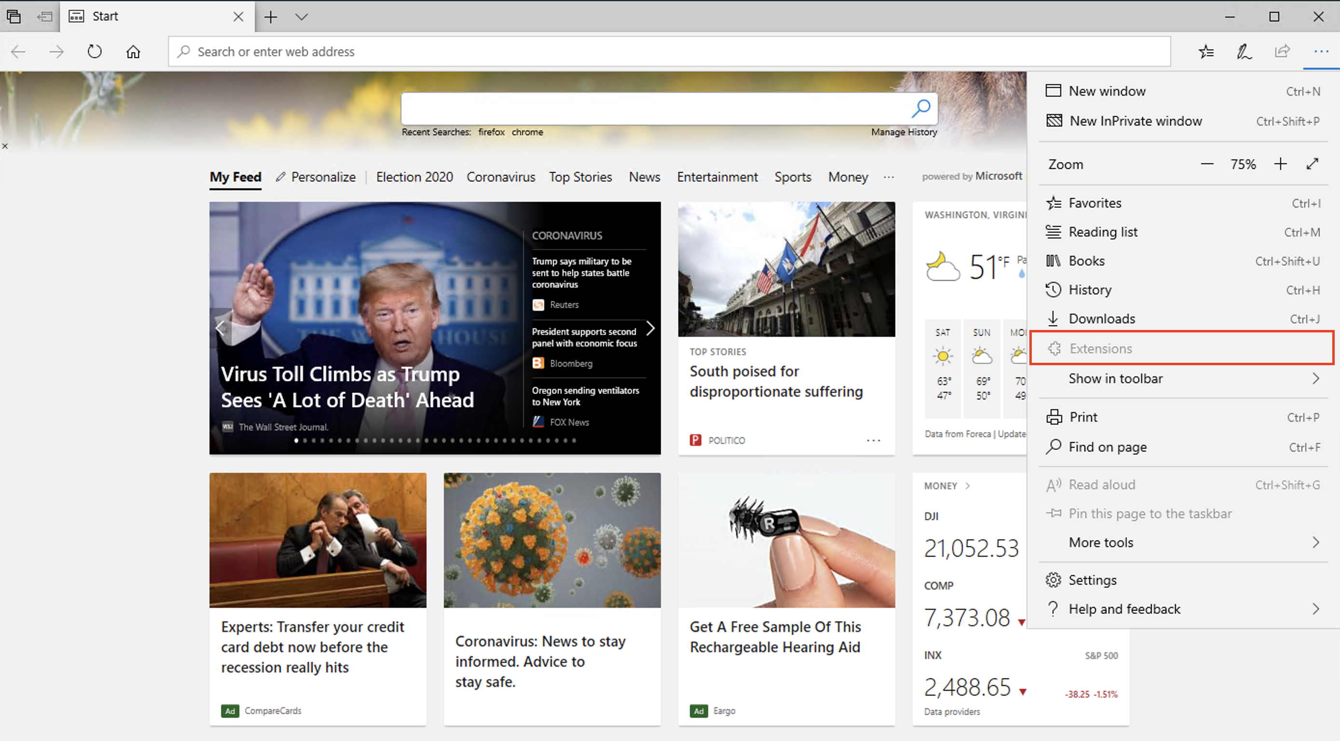Open Downloads from the menu
The width and height of the screenshot is (1340, 741).
(1182, 318)
